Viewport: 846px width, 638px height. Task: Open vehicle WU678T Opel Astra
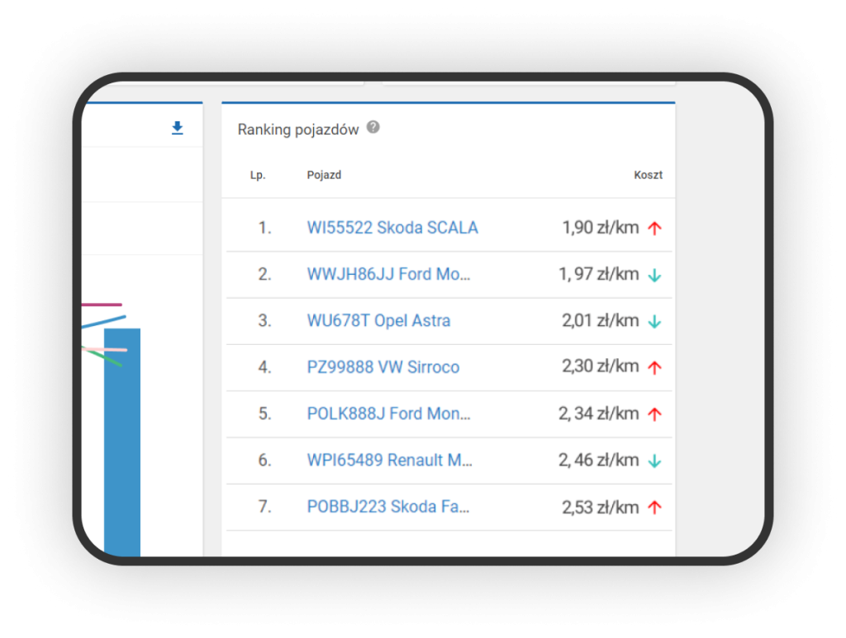[378, 320]
